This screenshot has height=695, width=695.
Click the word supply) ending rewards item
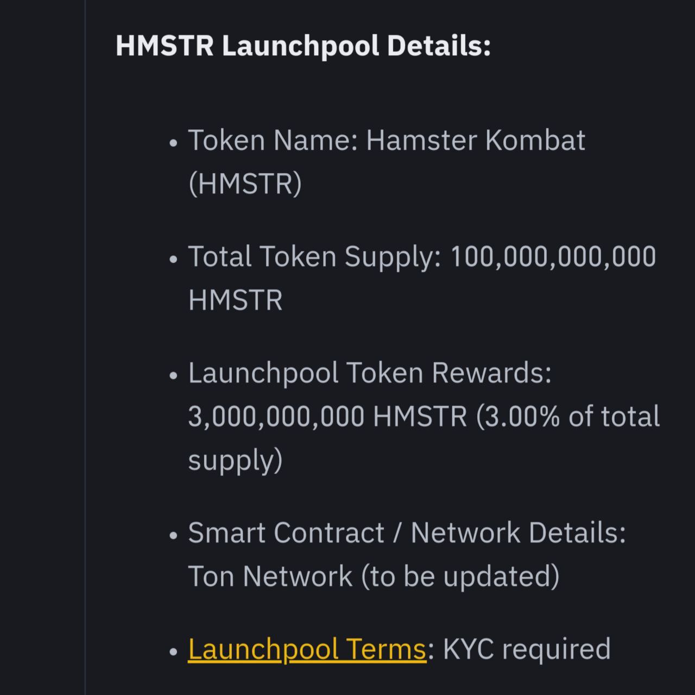tap(235, 460)
